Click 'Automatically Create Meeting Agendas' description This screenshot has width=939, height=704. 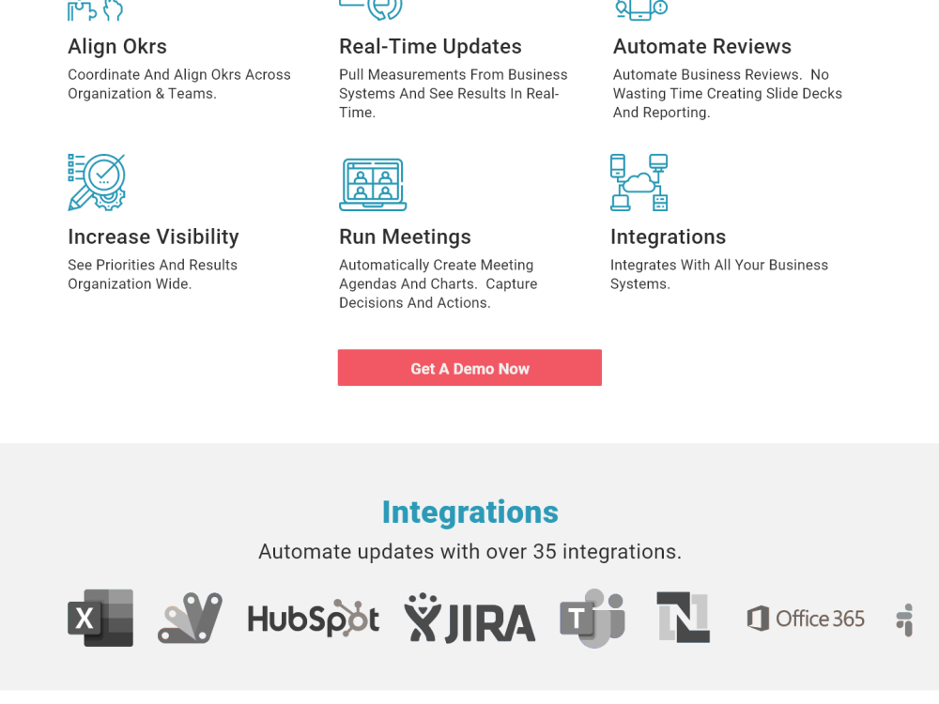439,283
